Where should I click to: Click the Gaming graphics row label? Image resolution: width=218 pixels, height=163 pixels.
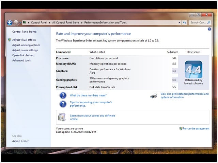[67, 80]
